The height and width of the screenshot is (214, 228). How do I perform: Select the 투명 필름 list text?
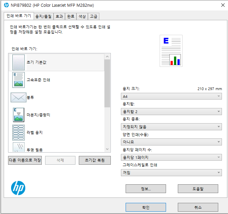click(35, 150)
